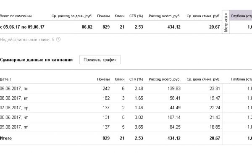The image size is (252, 153).
Task: Expand the vertical Метрика tab
Action: tap(226, 22)
